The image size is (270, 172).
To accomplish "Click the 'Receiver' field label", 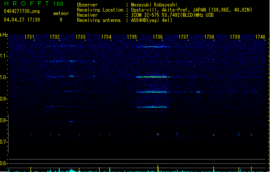I will coord(87,15).
